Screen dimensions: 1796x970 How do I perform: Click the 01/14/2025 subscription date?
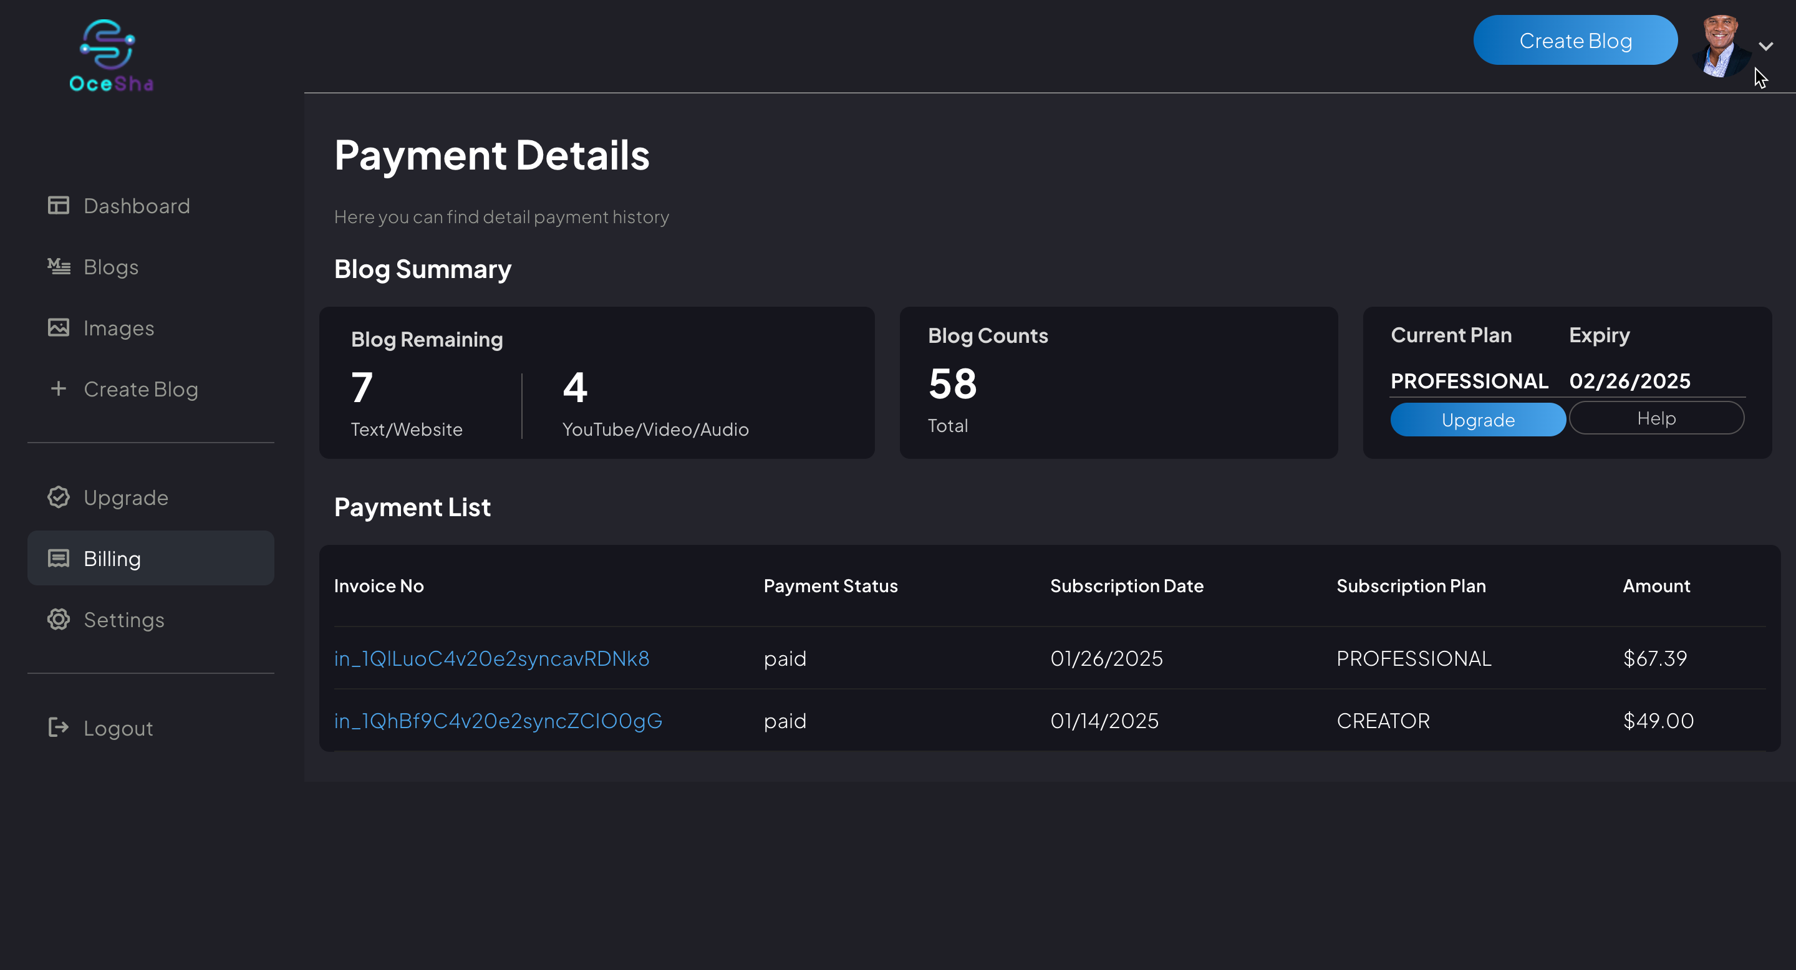pyautogui.click(x=1104, y=721)
